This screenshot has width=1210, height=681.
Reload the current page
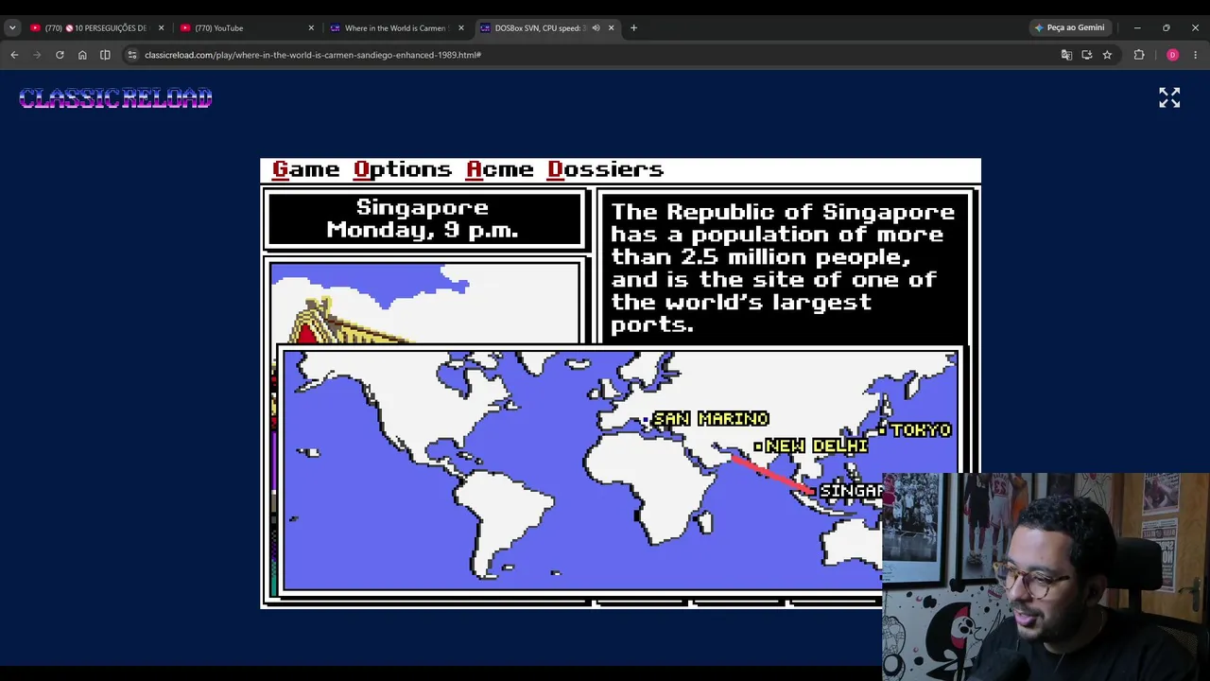tap(60, 55)
